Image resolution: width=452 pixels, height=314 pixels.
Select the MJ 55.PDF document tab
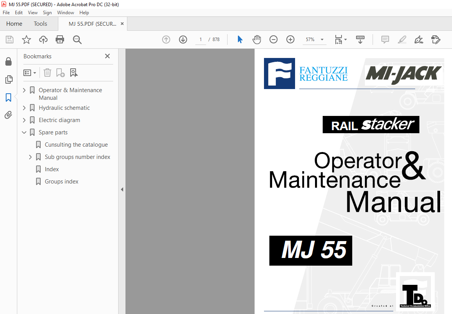coord(92,24)
